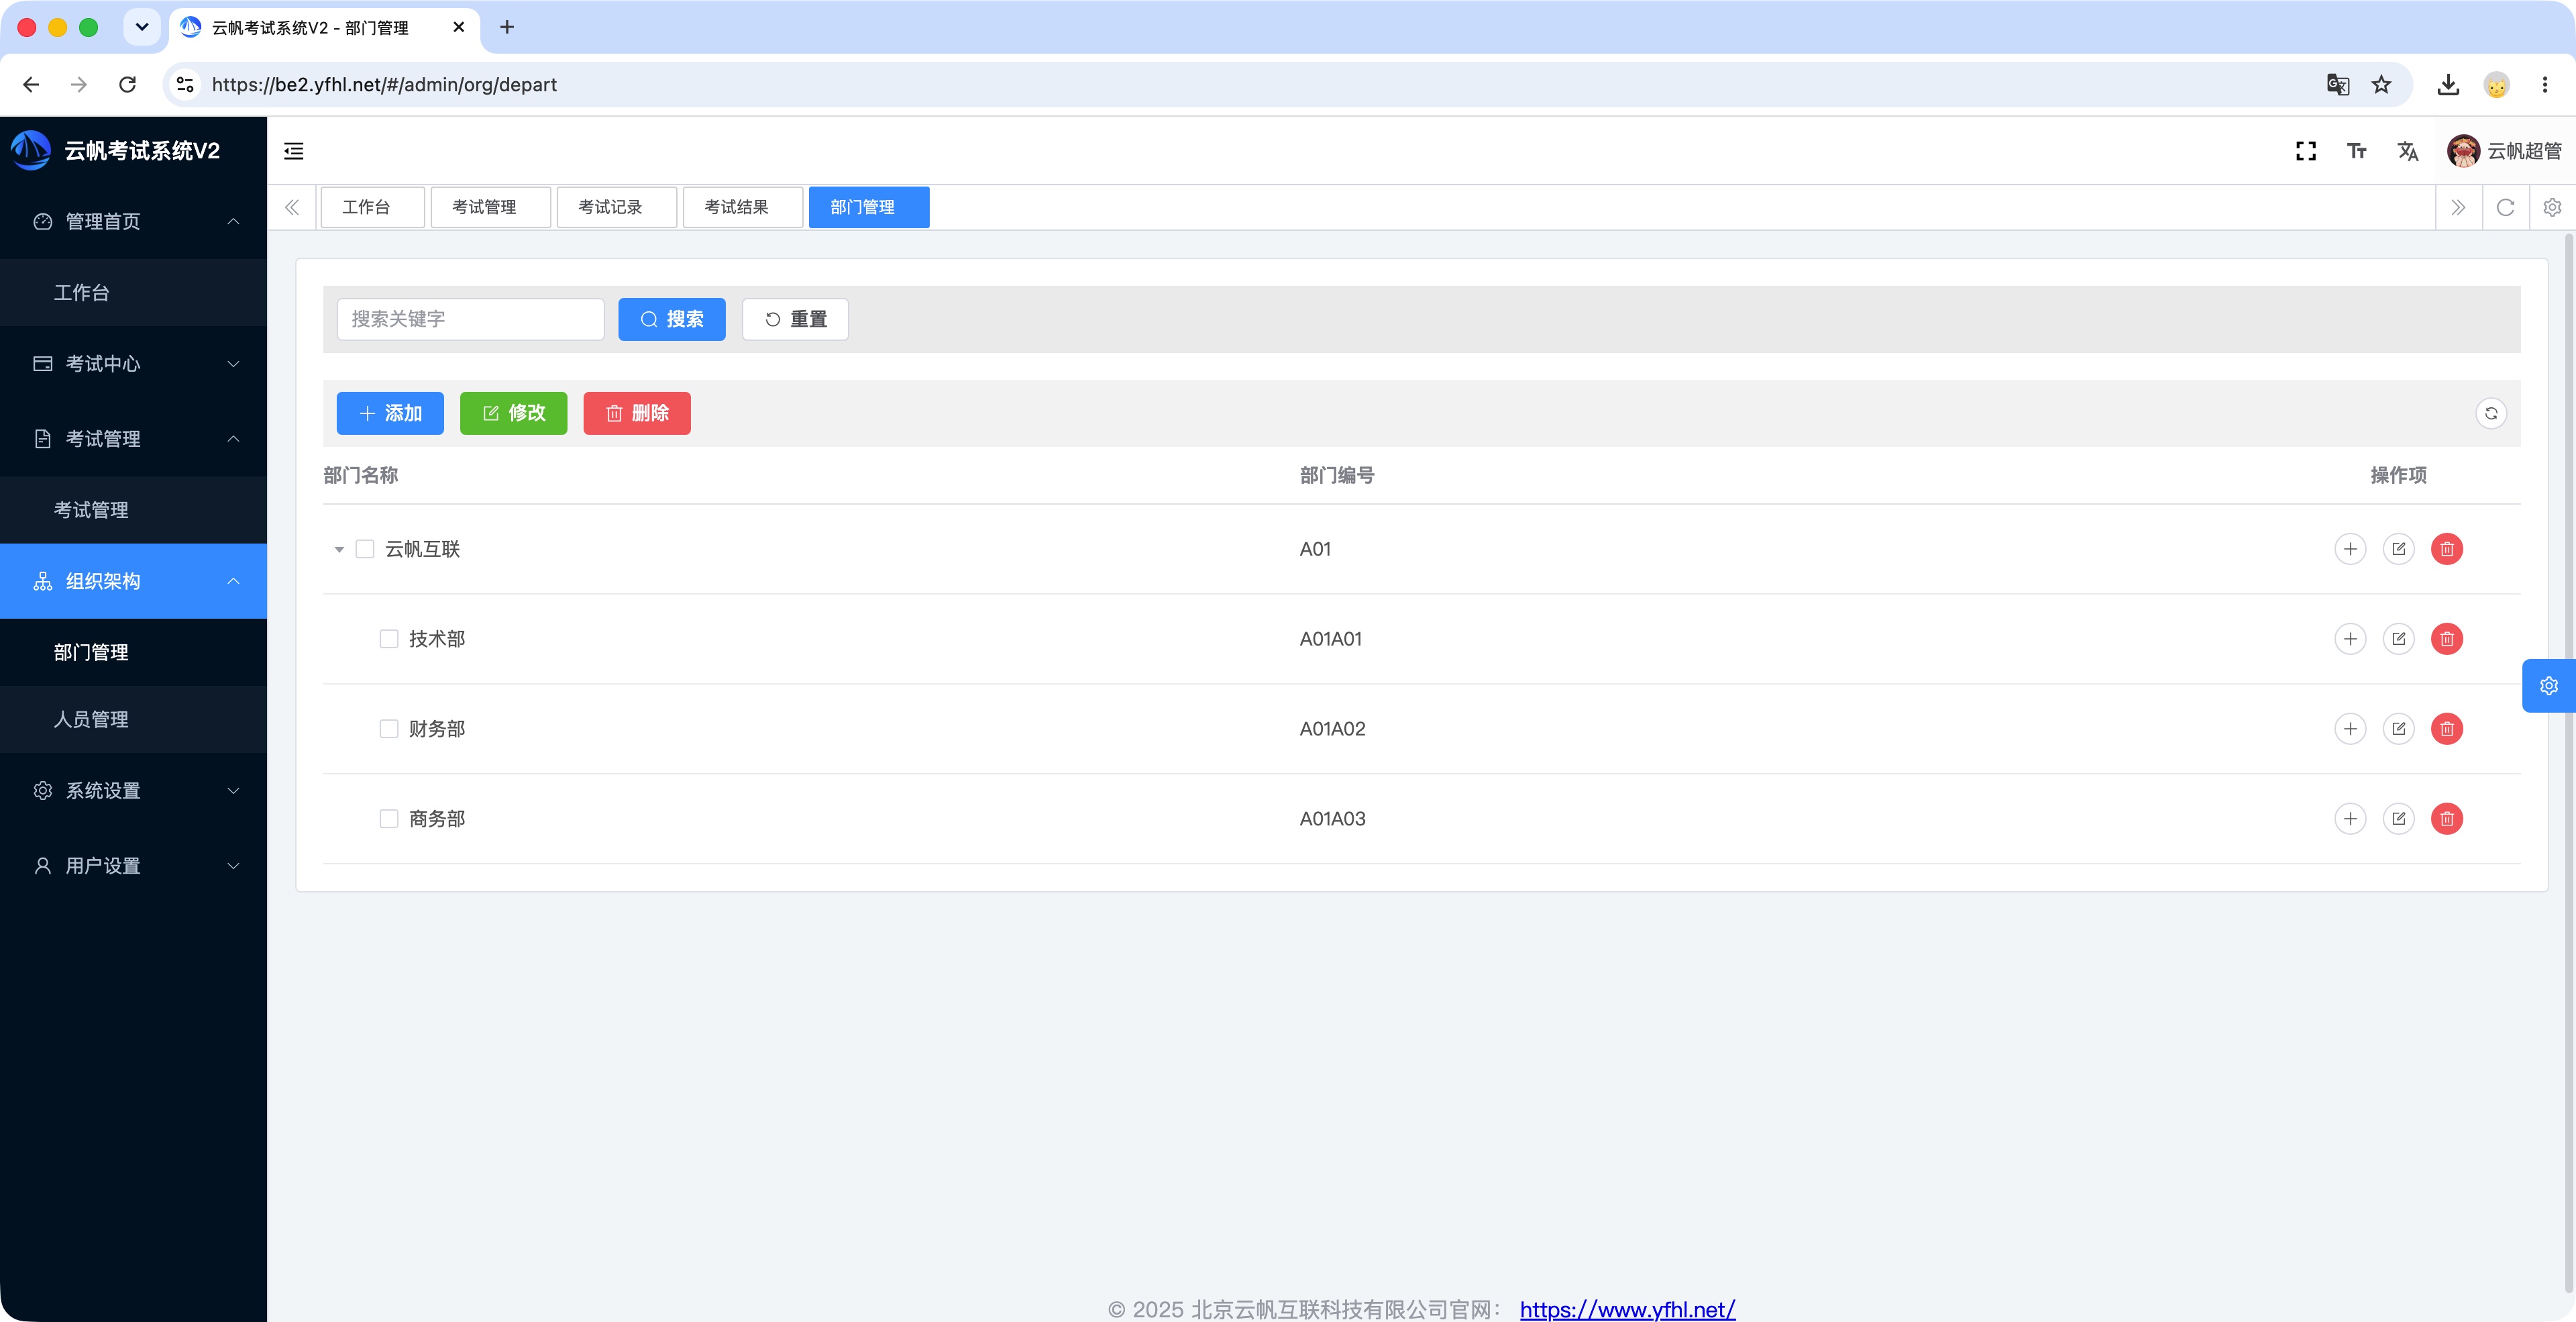Edit the 财务部 row with pencil icon
The width and height of the screenshot is (2576, 1322).
point(2399,729)
